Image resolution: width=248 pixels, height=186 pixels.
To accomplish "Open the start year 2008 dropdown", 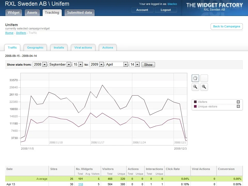I will 40,64.
